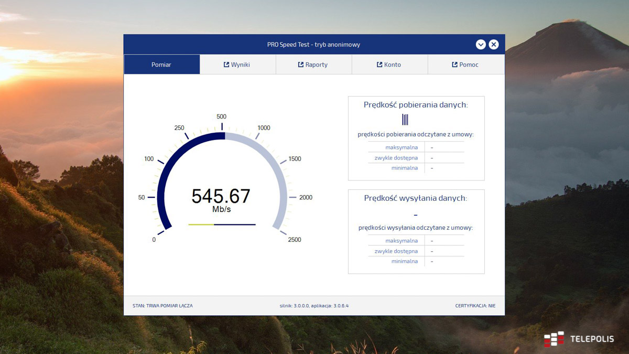Viewport: 629px width, 354px height.
Task: Click the 2500 mark on speed gauge
Action: (294, 240)
